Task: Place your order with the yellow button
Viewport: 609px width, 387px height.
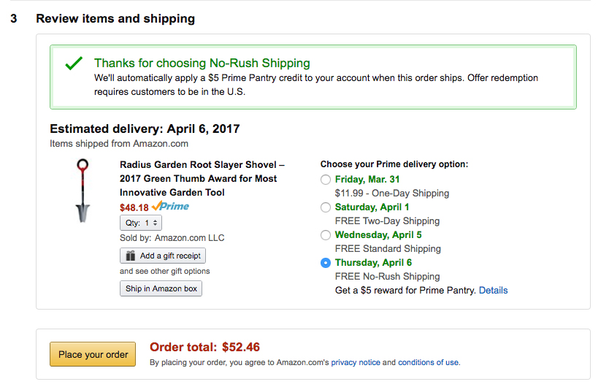Action: click(93, 354)
